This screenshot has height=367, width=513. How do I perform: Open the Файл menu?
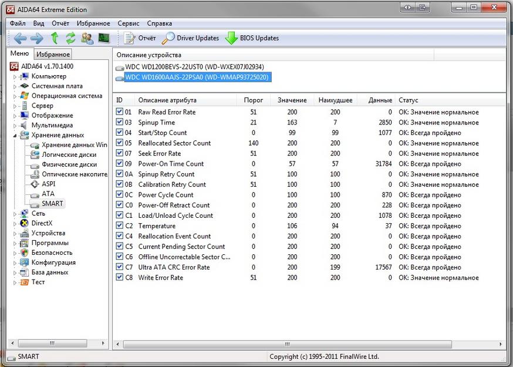point(18,23)
